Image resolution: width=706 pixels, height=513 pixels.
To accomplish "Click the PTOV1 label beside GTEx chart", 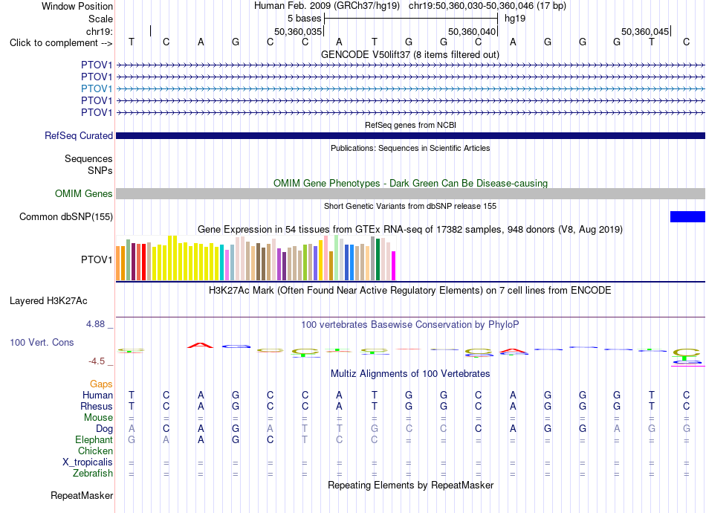I will [97, 260].
